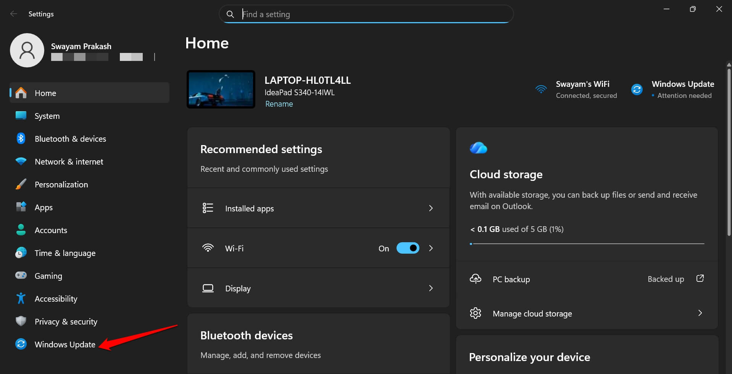Open Windows Update in sidebar

tap(90, 344)
